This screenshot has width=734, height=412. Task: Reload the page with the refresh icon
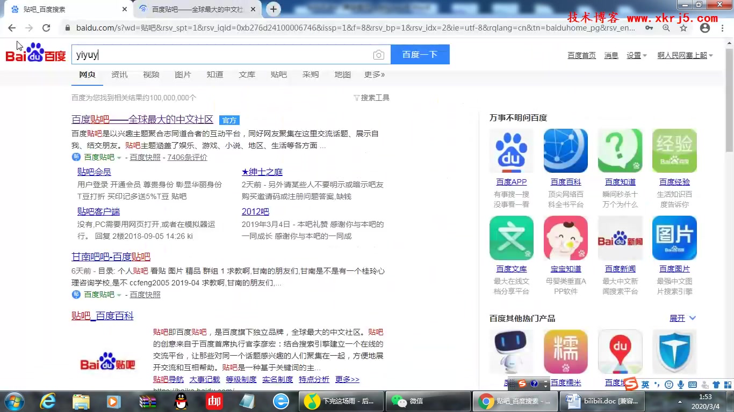(46, 28)
